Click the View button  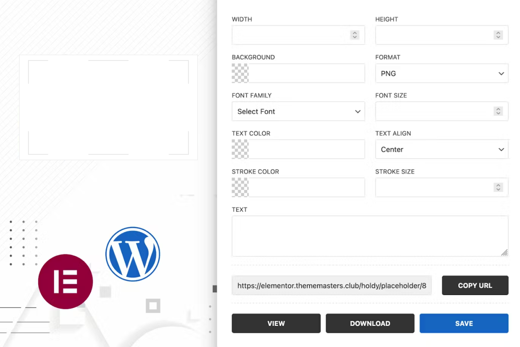point(276,323)
